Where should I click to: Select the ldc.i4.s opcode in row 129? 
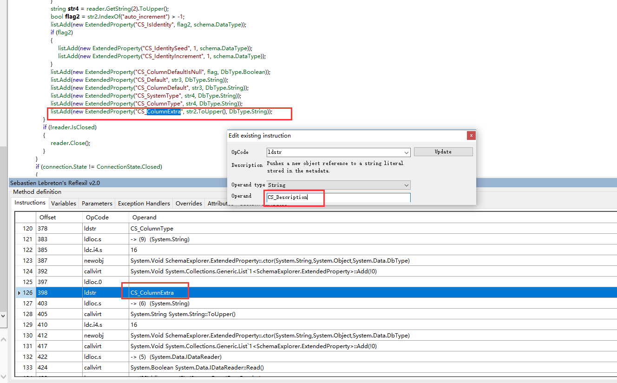106,325
